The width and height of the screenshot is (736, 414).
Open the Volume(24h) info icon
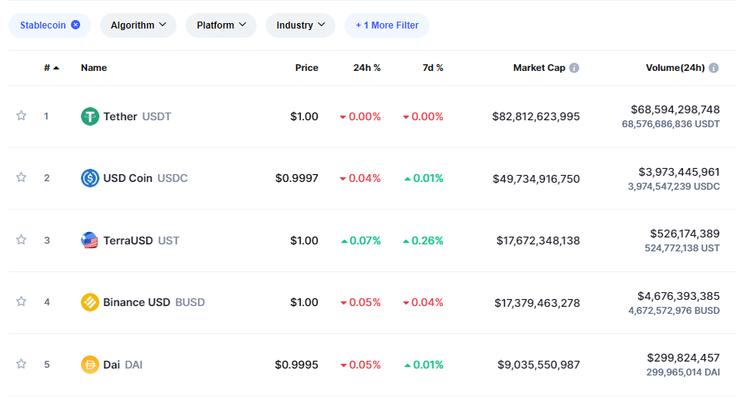714,68
